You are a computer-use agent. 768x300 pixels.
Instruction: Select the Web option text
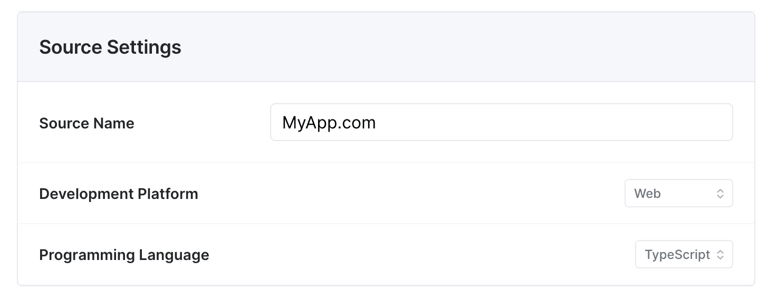pyautogui.click(x=647, y=194)
